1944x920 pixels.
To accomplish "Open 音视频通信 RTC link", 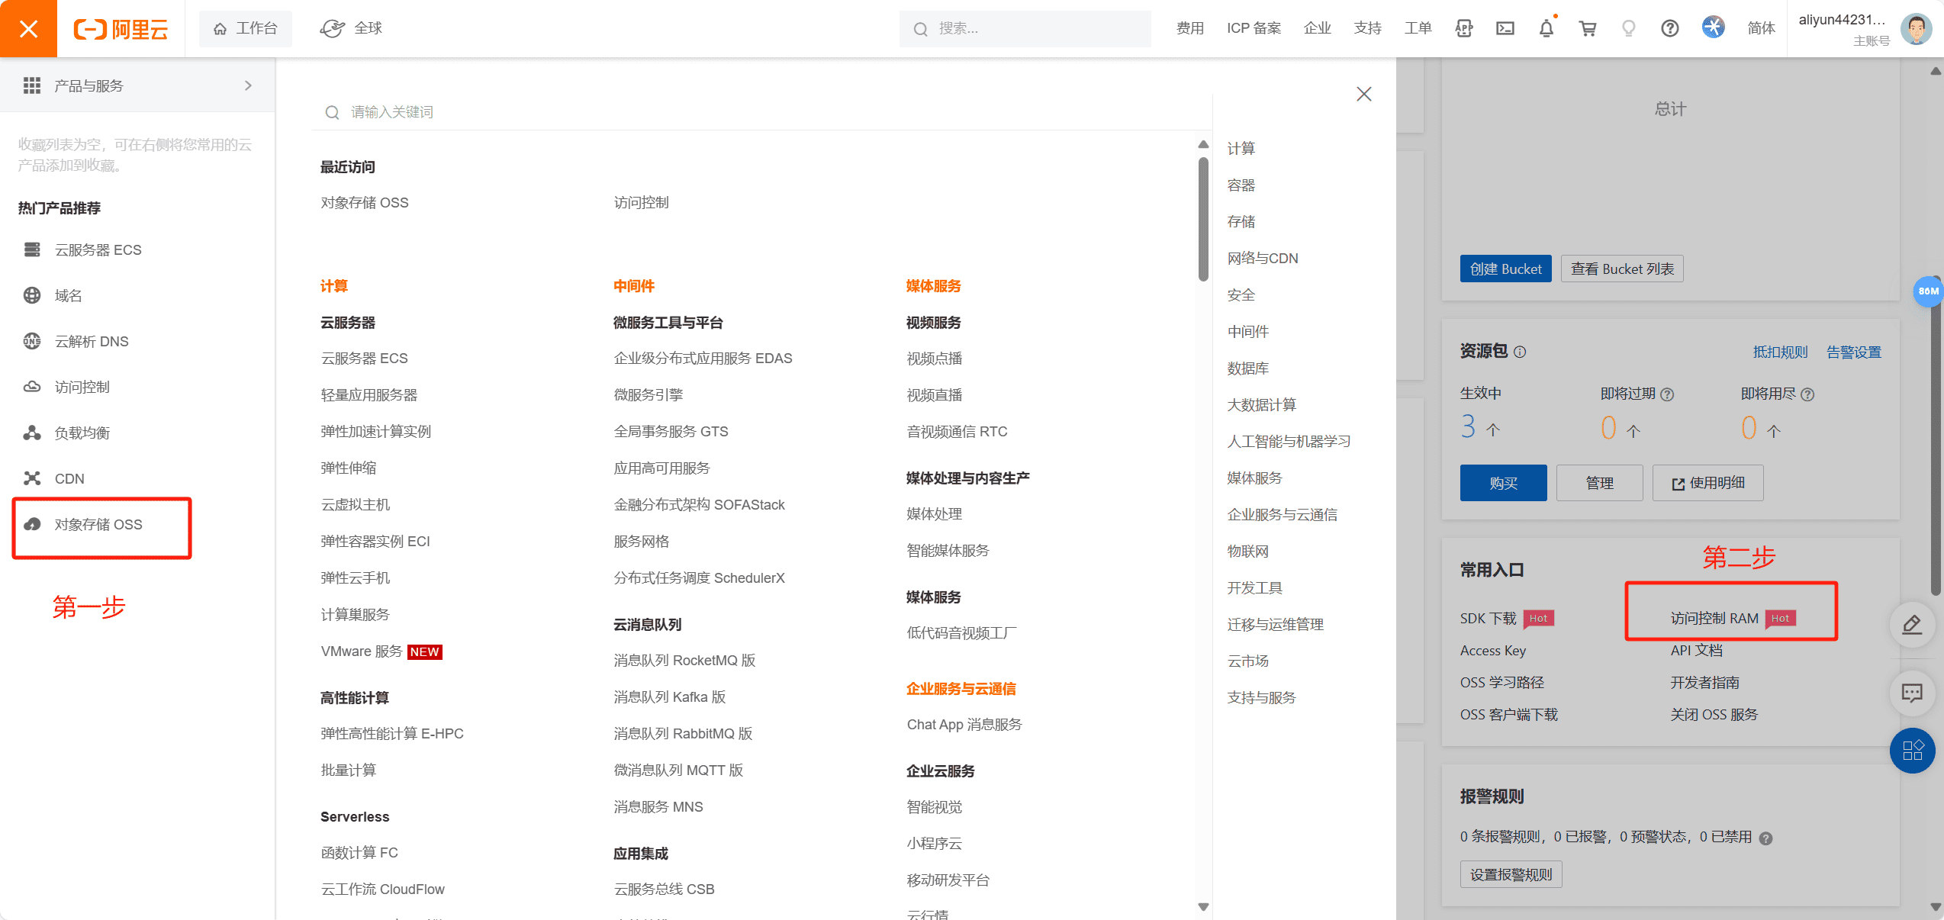I will [x=956, y=431].
